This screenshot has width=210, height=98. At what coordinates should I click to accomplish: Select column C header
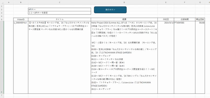pyautogui.click(x=59, y=2)
